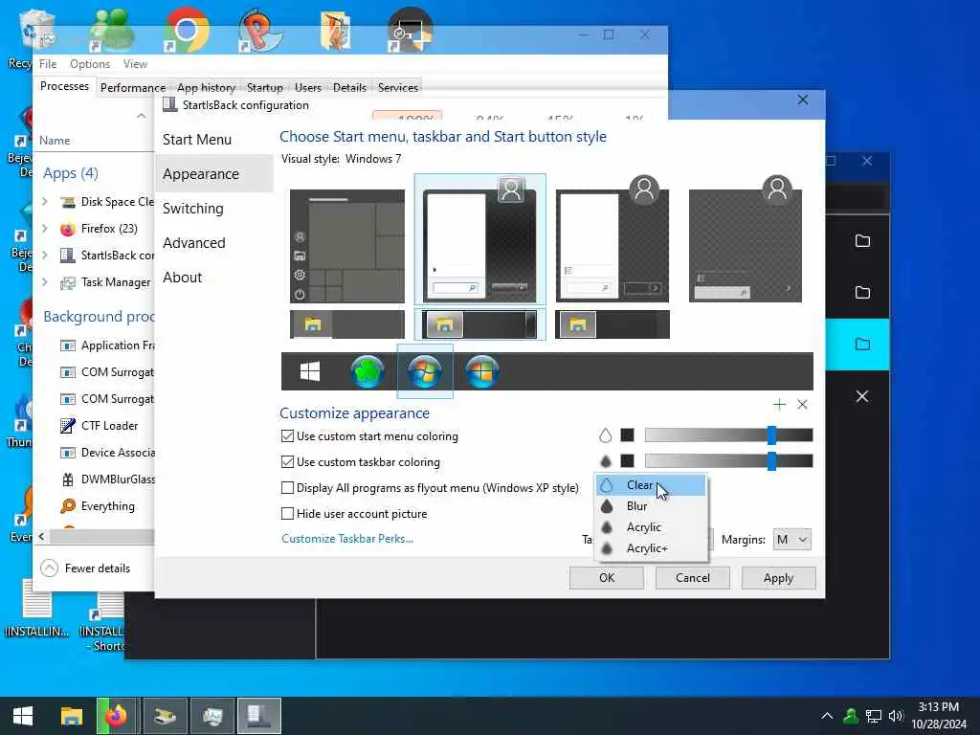Screen dimensions: 980x735
Task: Expand Disk Space Cleanup process entry
Action: 45,201
